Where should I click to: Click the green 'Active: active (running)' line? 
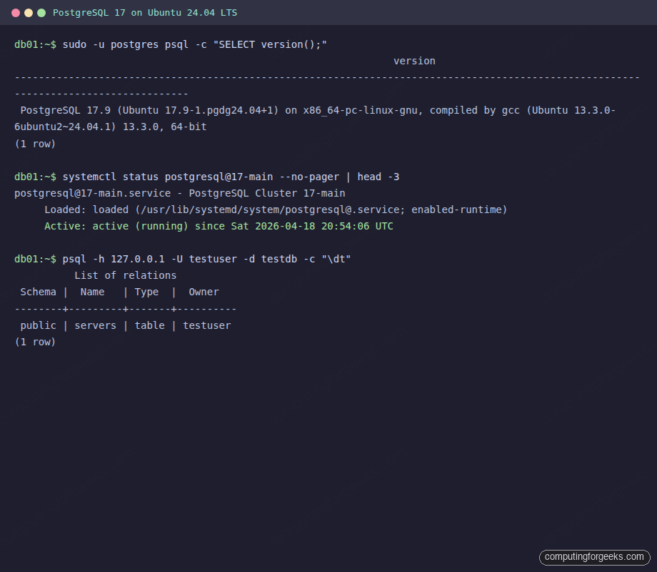pyautogui.click(x=219, y=226)
